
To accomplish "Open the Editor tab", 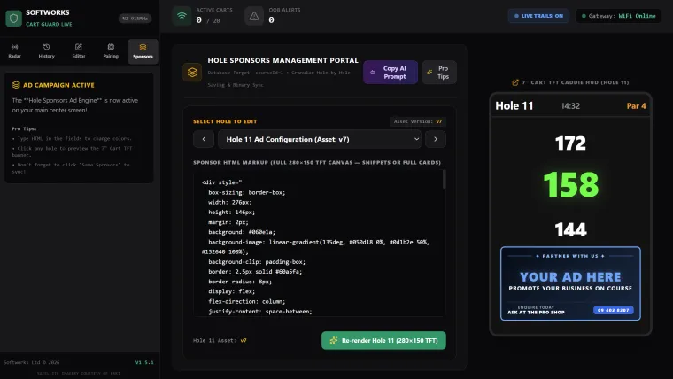I will tap(79, 51).
